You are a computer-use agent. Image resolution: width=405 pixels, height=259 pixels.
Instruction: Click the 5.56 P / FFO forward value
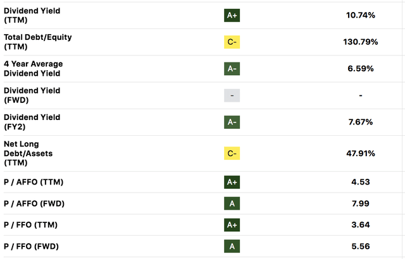(360, 246)
